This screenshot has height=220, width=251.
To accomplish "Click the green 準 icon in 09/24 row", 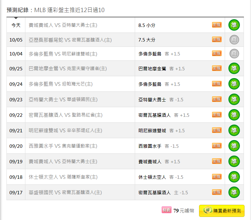I will pyautogui.click(x=234, y=84).
